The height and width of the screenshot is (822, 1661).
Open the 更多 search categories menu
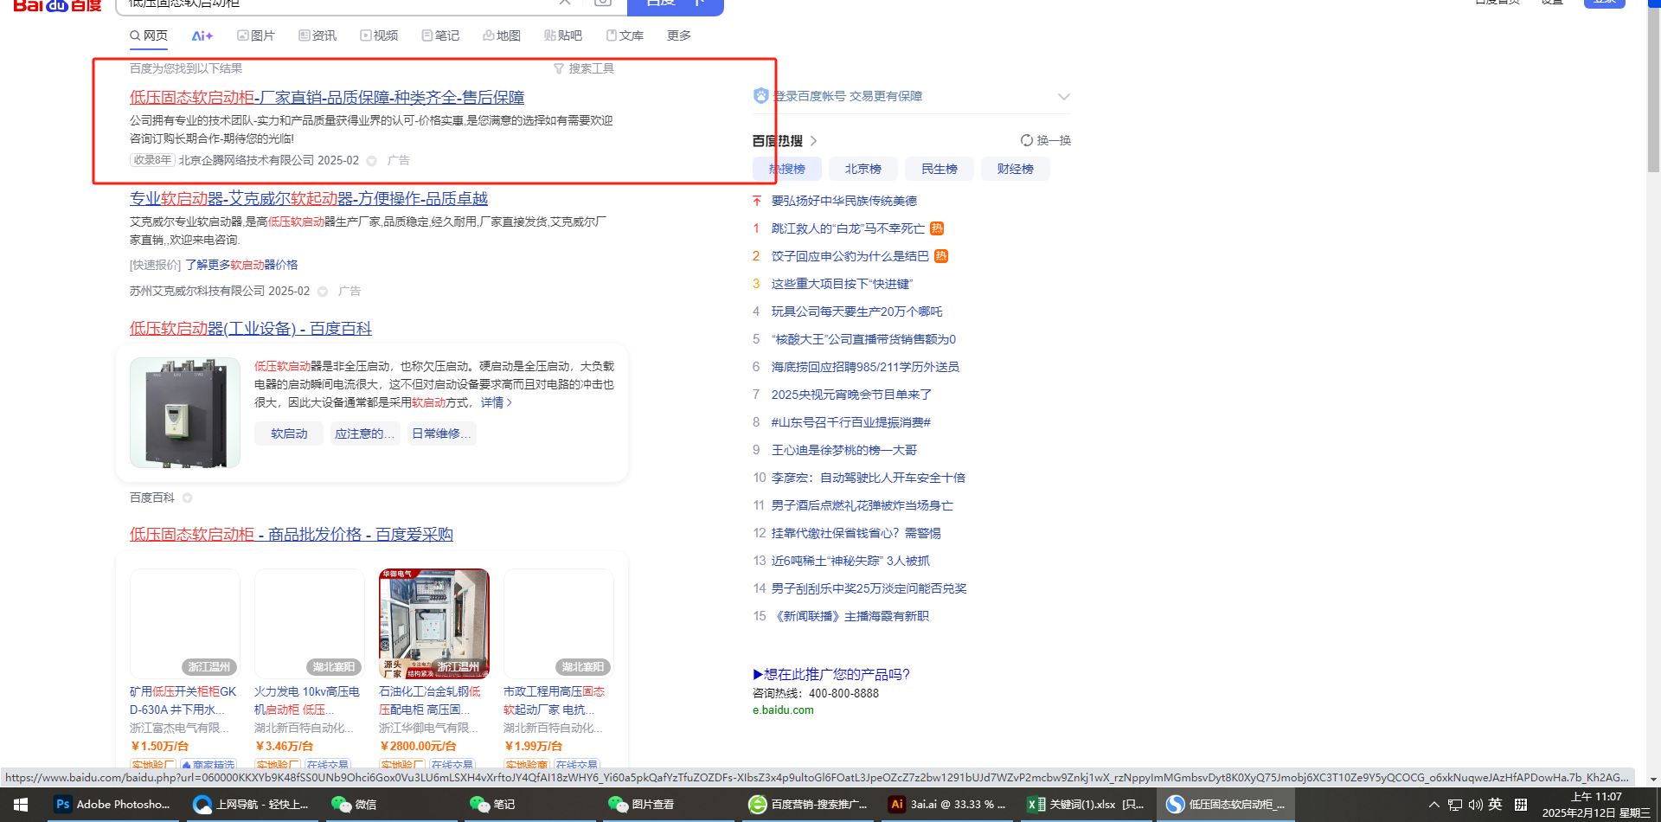[x=679, y=35]
